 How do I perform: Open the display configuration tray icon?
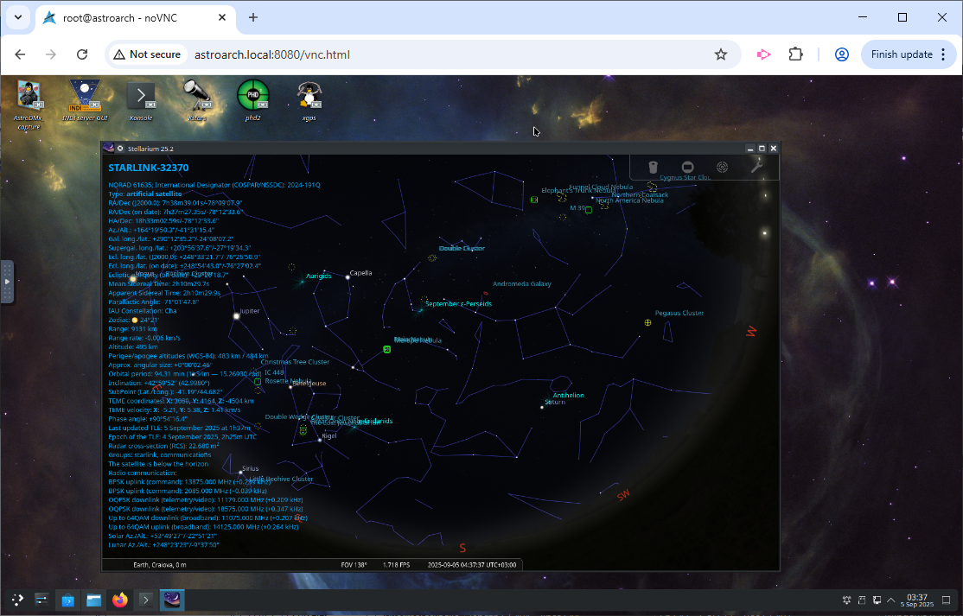click(877, 600)
